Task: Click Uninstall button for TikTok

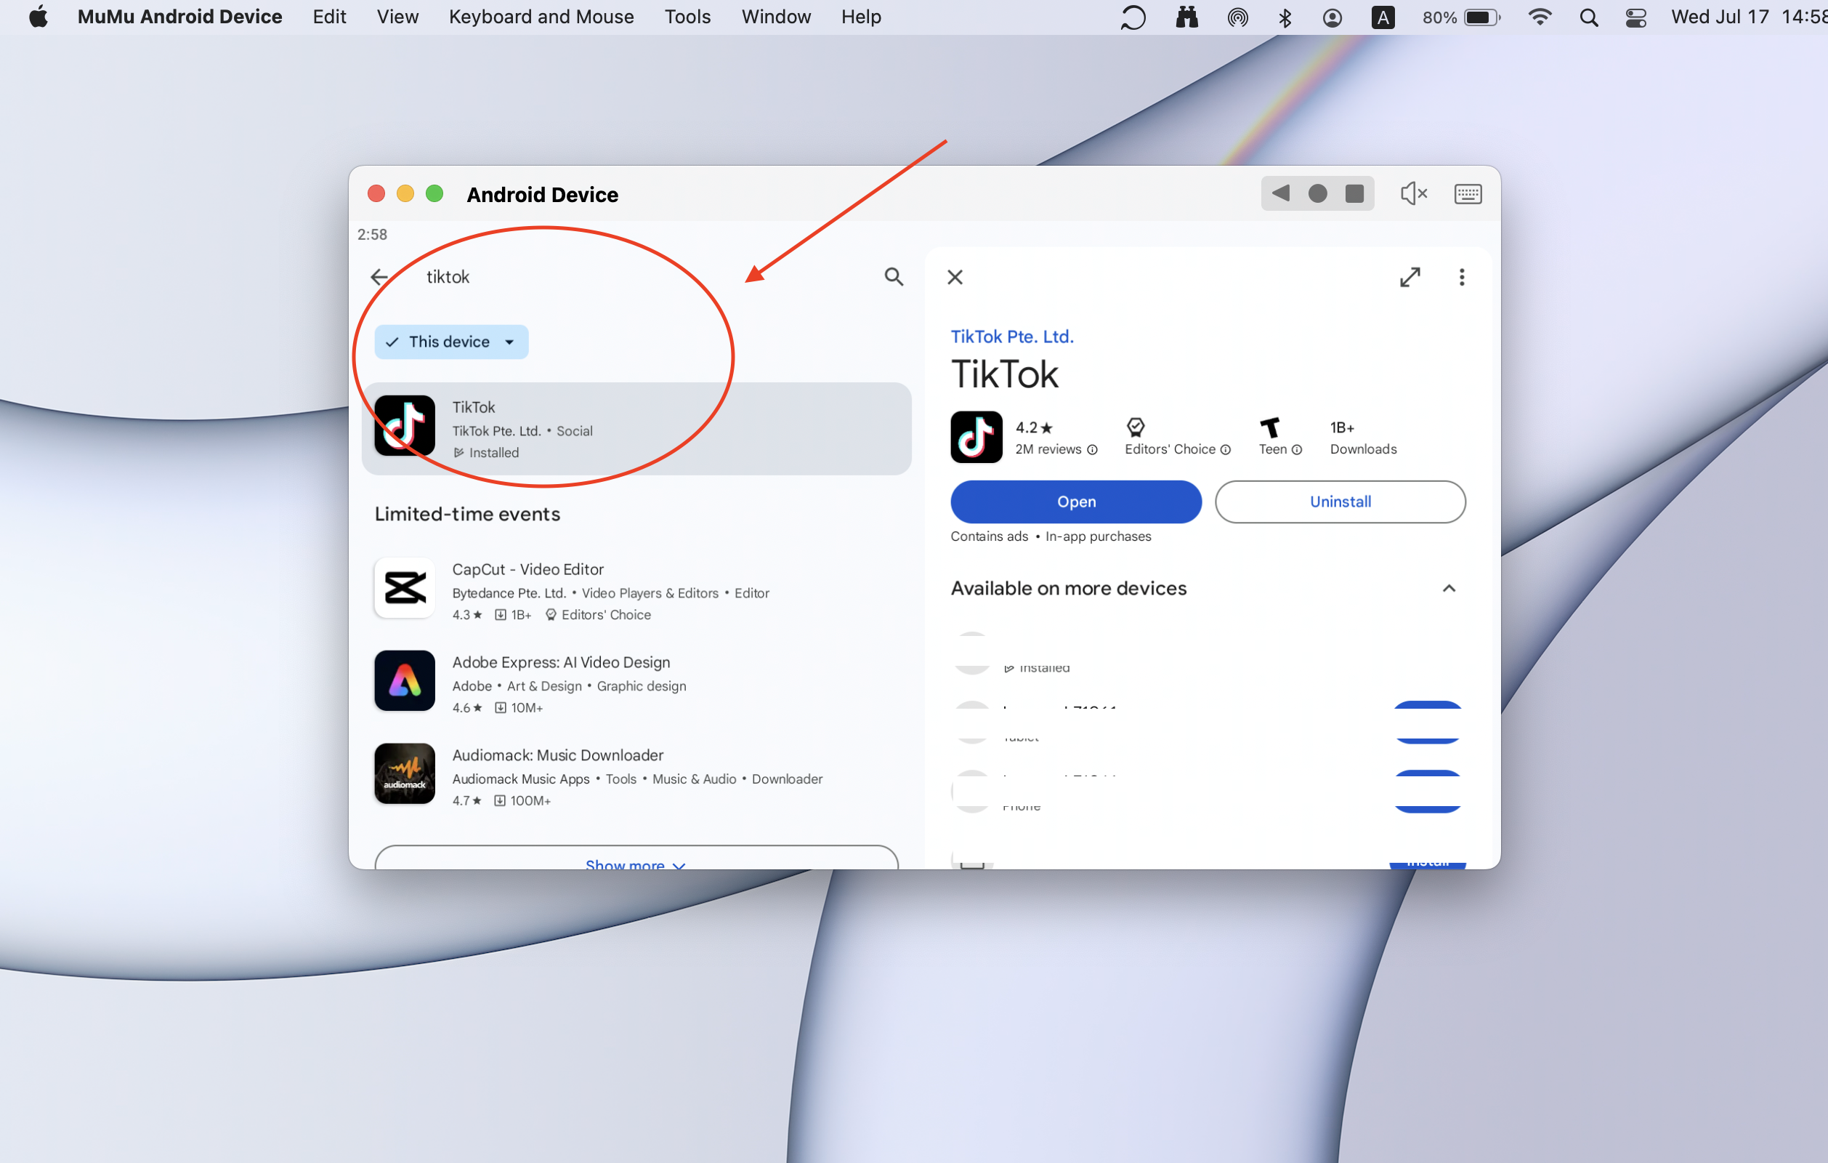Action: (1340, 502)
